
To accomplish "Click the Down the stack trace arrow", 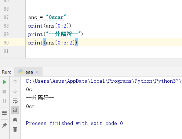I will pos(15,91).
